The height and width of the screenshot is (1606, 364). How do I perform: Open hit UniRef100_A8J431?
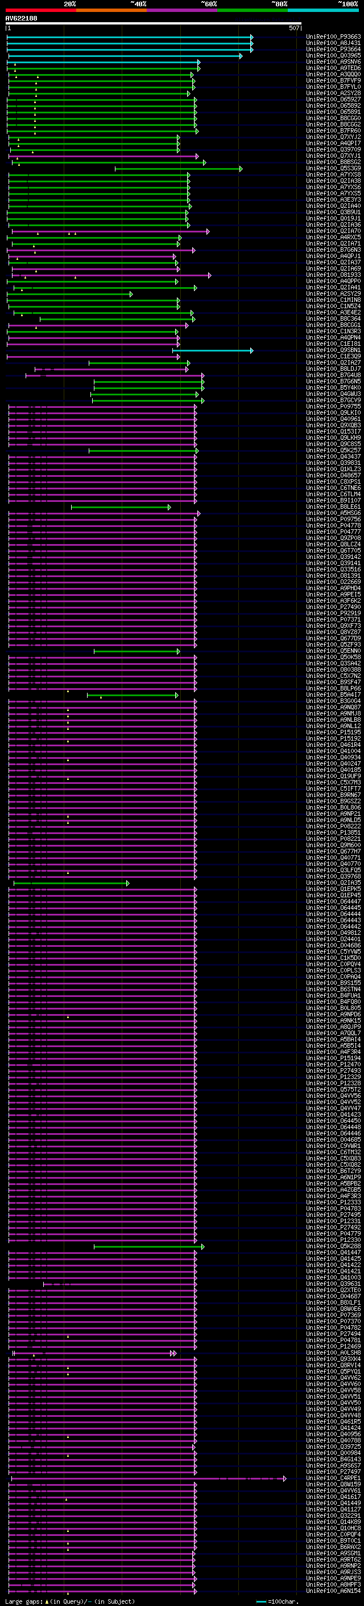[333, 43]
